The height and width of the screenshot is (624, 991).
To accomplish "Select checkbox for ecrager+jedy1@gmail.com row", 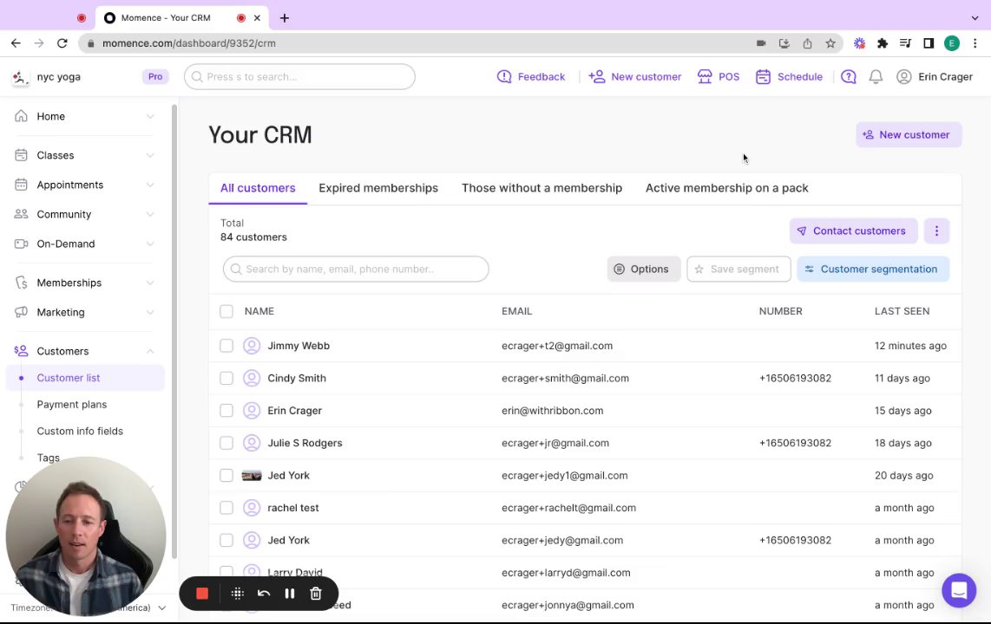I will [226, 475].
